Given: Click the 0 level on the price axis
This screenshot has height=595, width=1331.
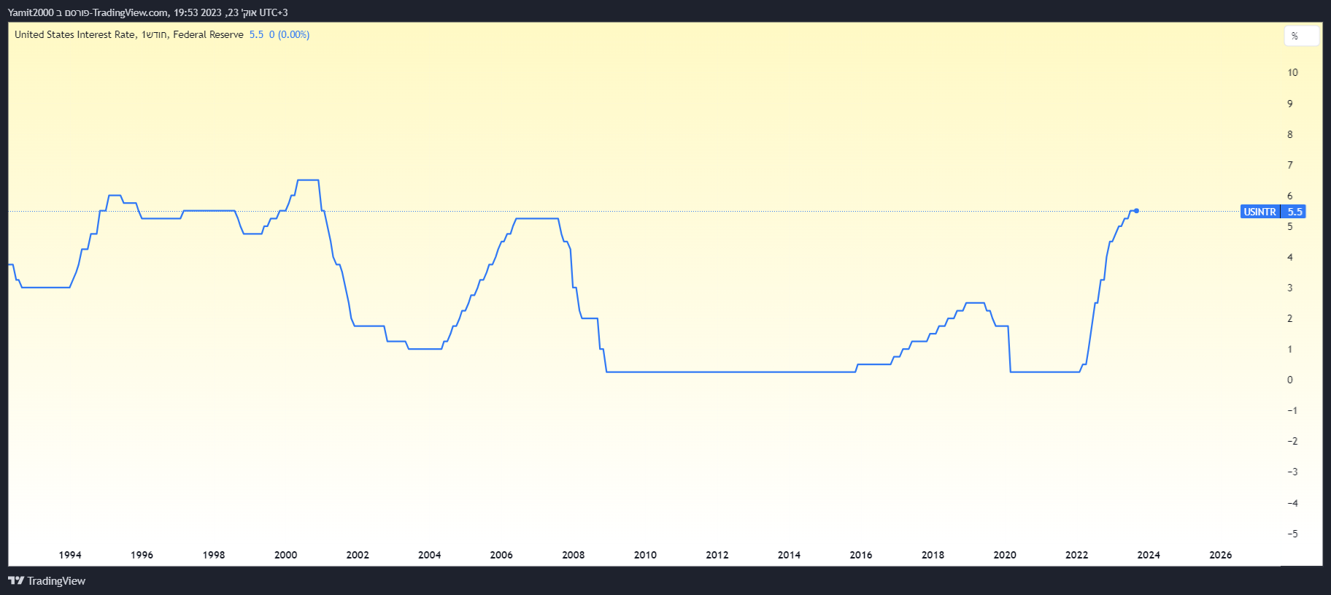Looking at the screenshot, I should [x=1289, y=380].
